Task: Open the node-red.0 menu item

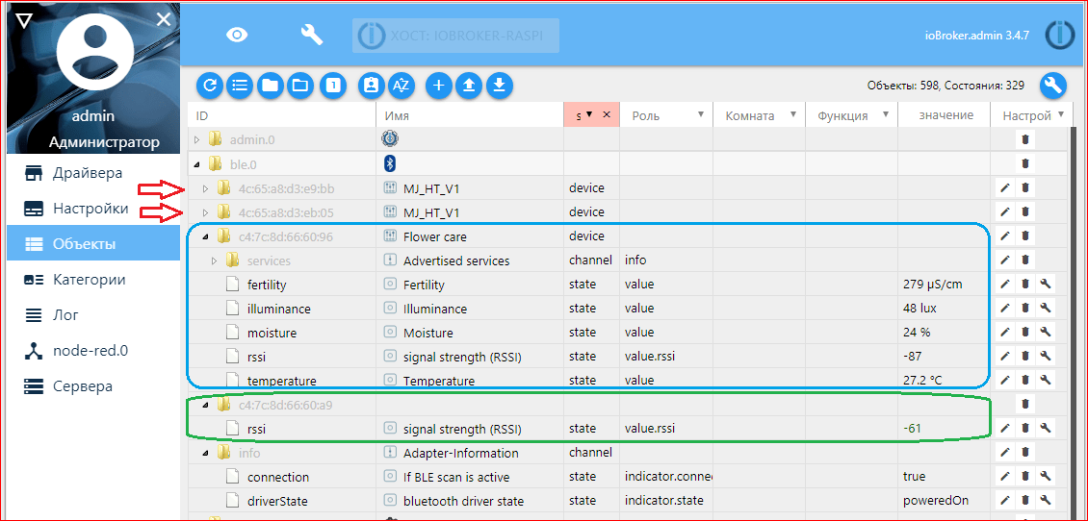Action: [93, 351]
